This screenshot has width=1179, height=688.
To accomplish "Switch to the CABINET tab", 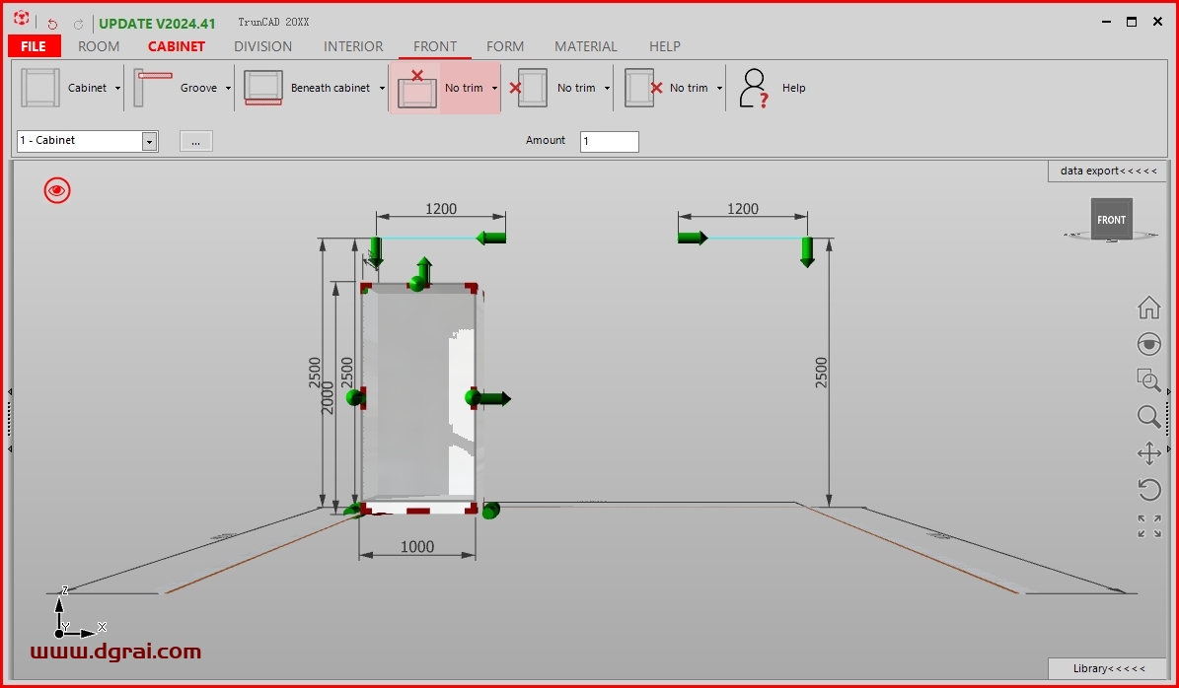I will (177, 46).
